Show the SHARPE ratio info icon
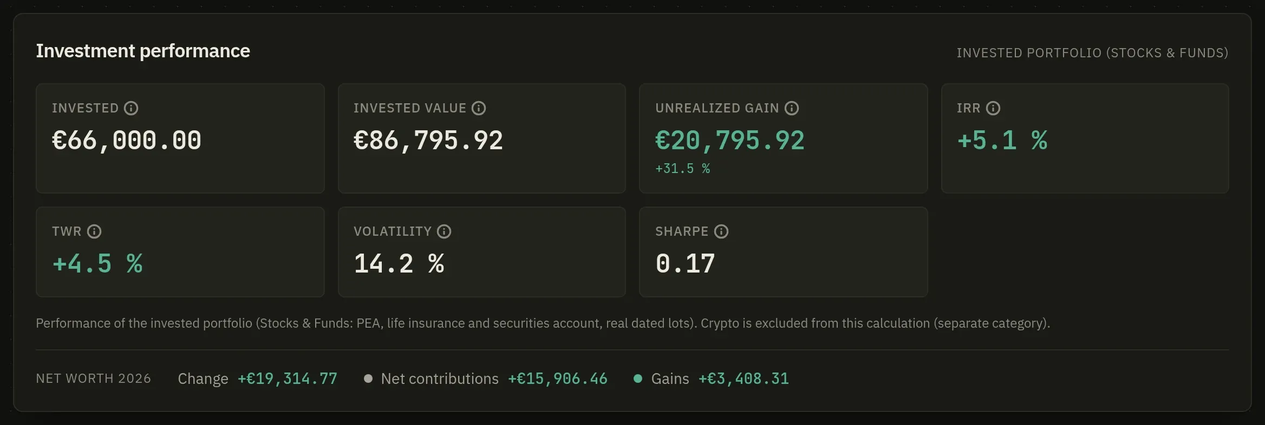Viewport: 1265px width, 425px height. 721,231
